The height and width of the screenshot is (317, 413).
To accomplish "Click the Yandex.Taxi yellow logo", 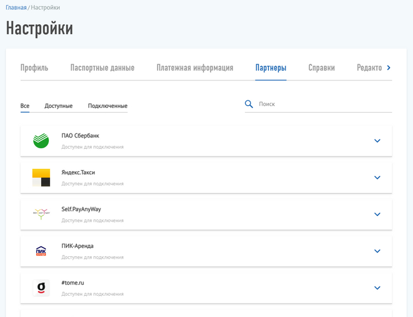I will (x=41, y=177).
